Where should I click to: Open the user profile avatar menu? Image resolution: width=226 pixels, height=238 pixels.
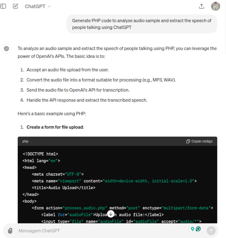tap(216, 6)
